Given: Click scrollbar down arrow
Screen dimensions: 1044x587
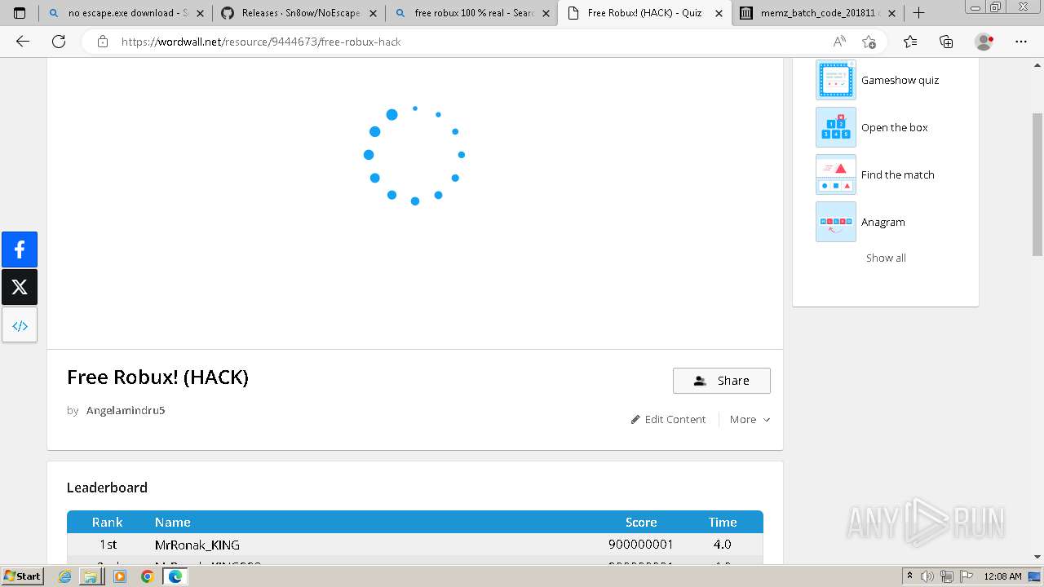Looking at the screenshot, I should pyautogui.click(x=1037, y=557).
